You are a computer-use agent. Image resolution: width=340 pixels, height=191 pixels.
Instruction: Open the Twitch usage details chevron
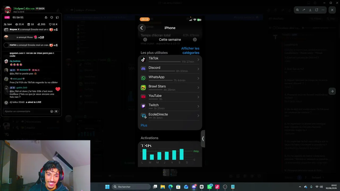point(198,106)
